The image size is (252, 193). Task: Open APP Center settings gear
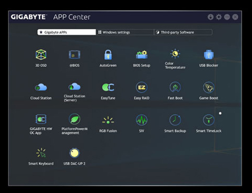pos(219,17)
